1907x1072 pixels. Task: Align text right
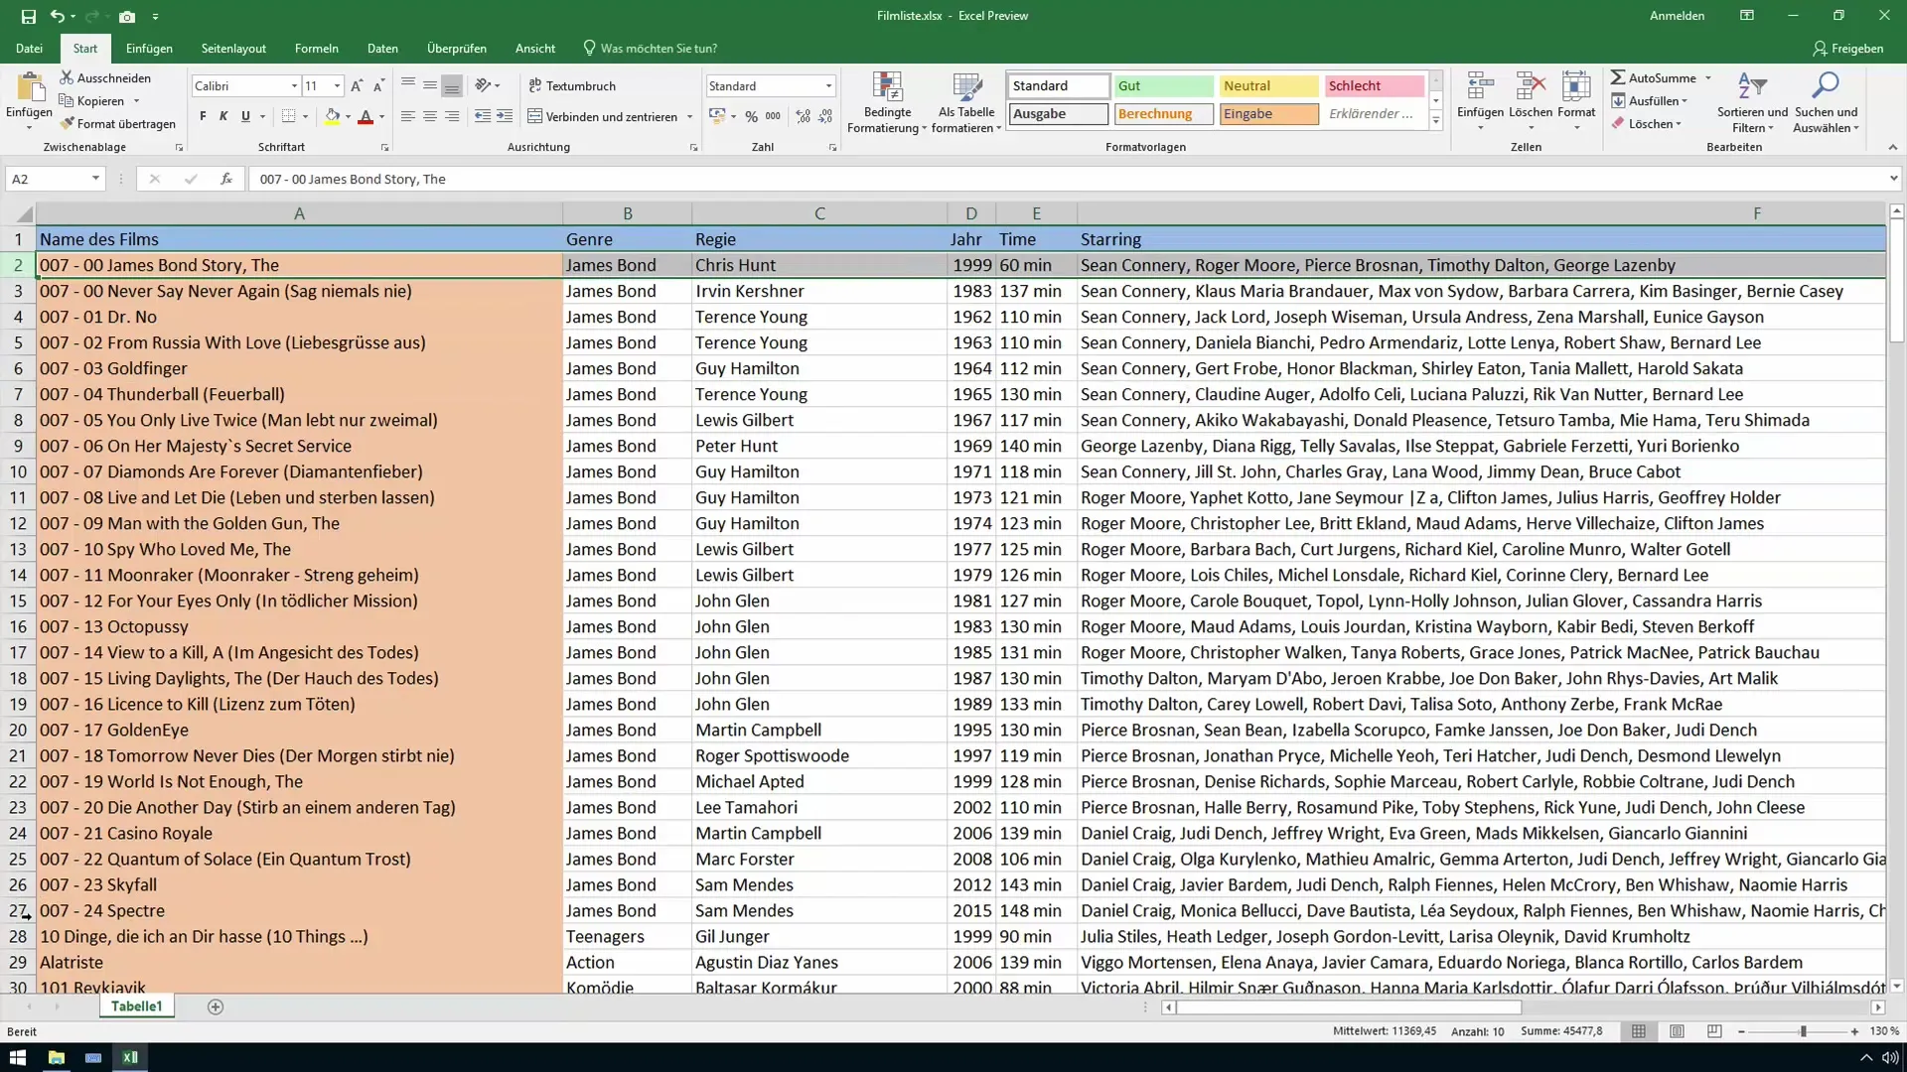tap(452, 116)
